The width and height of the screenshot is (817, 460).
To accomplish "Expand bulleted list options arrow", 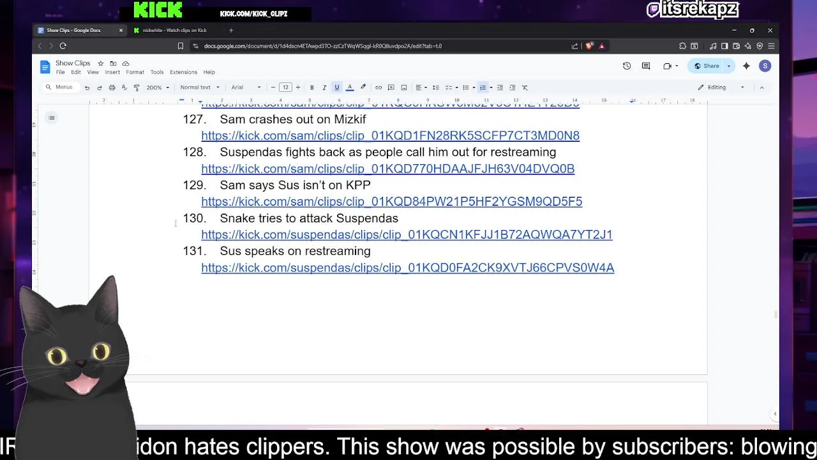I will click(474, 88).
